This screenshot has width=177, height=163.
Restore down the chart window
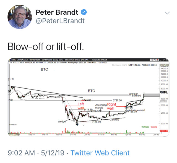click(x=164, y=60)
